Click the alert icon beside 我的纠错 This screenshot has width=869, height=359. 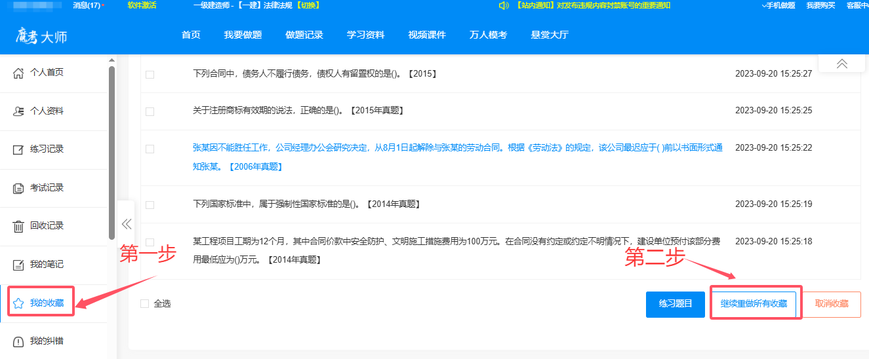click(18, 342)
